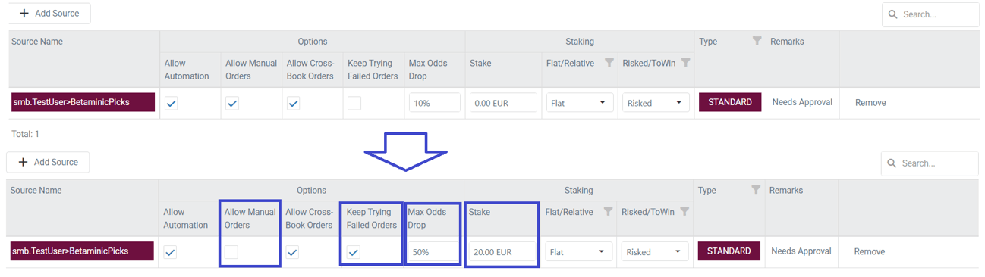Click the Risked/ToWin filter icon in lower table
Viewport: 985px width, 277px height.
(x=685, y=212)
